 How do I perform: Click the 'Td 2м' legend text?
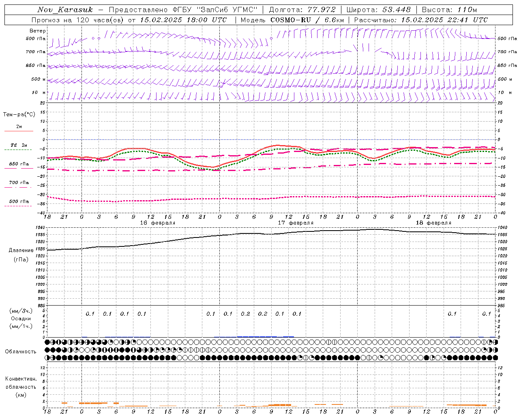click(x=19, y=145)
